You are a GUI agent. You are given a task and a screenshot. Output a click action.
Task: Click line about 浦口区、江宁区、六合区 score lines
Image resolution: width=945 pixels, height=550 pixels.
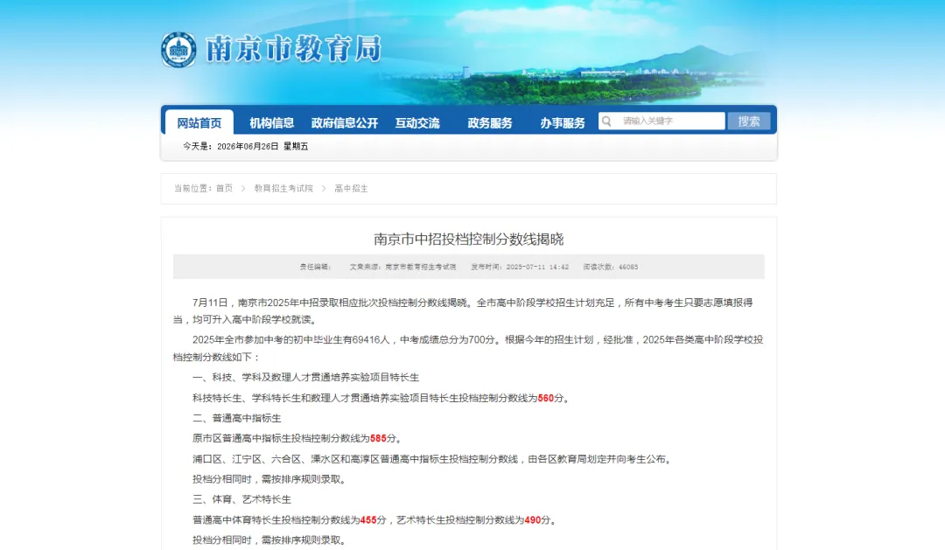tap(433, 459)
